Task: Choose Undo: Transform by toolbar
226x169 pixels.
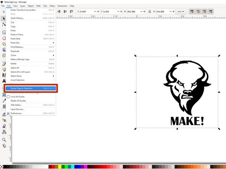Action: click(x=31, y=10)
